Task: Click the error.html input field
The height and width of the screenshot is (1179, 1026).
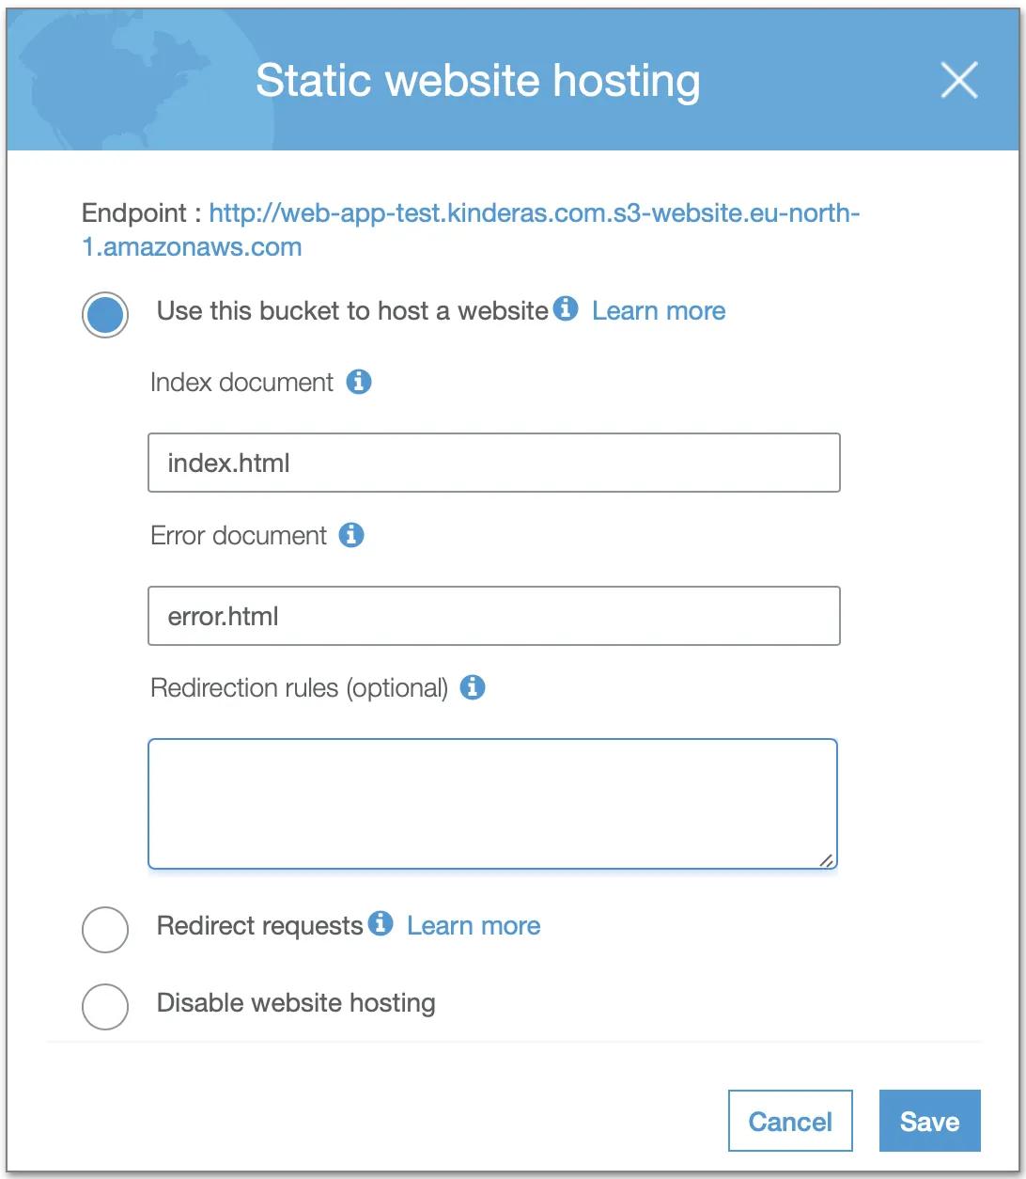Action: 493,616
